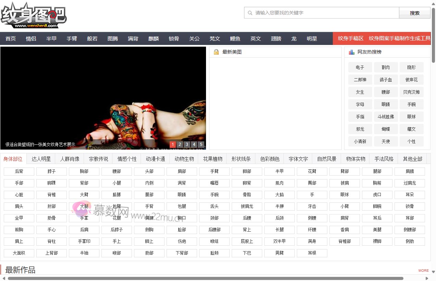The width and height of the screenshot is (436, 281).
Task: Click the lock icon beside 最新美图
Action: [216, 52]
